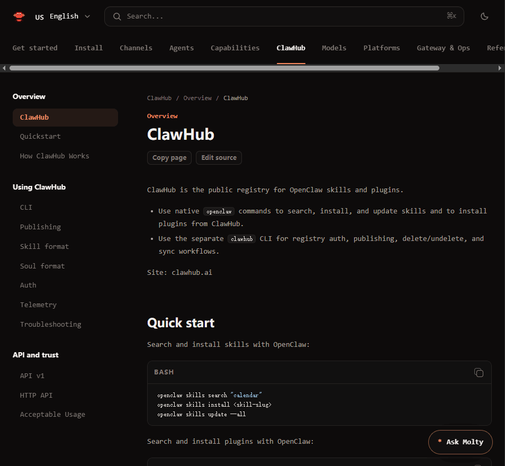Open the Skill format page

44,247
